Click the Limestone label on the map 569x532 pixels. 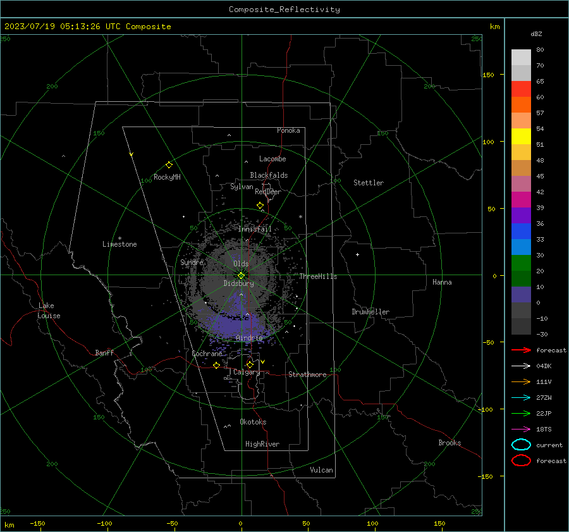[x=119, y=244]
